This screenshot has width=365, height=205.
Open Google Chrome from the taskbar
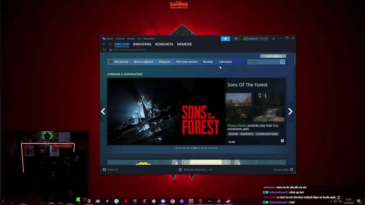point(172,201)
